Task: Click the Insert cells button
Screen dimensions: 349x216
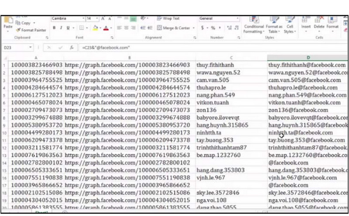Action: (306, 24)
